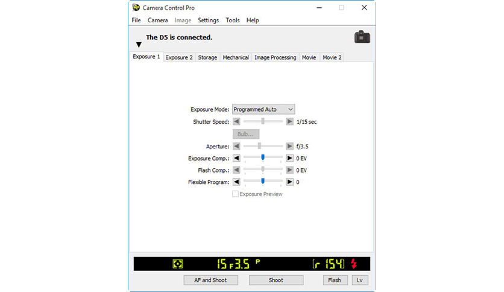Click the Flash button

tap(335, 280)
